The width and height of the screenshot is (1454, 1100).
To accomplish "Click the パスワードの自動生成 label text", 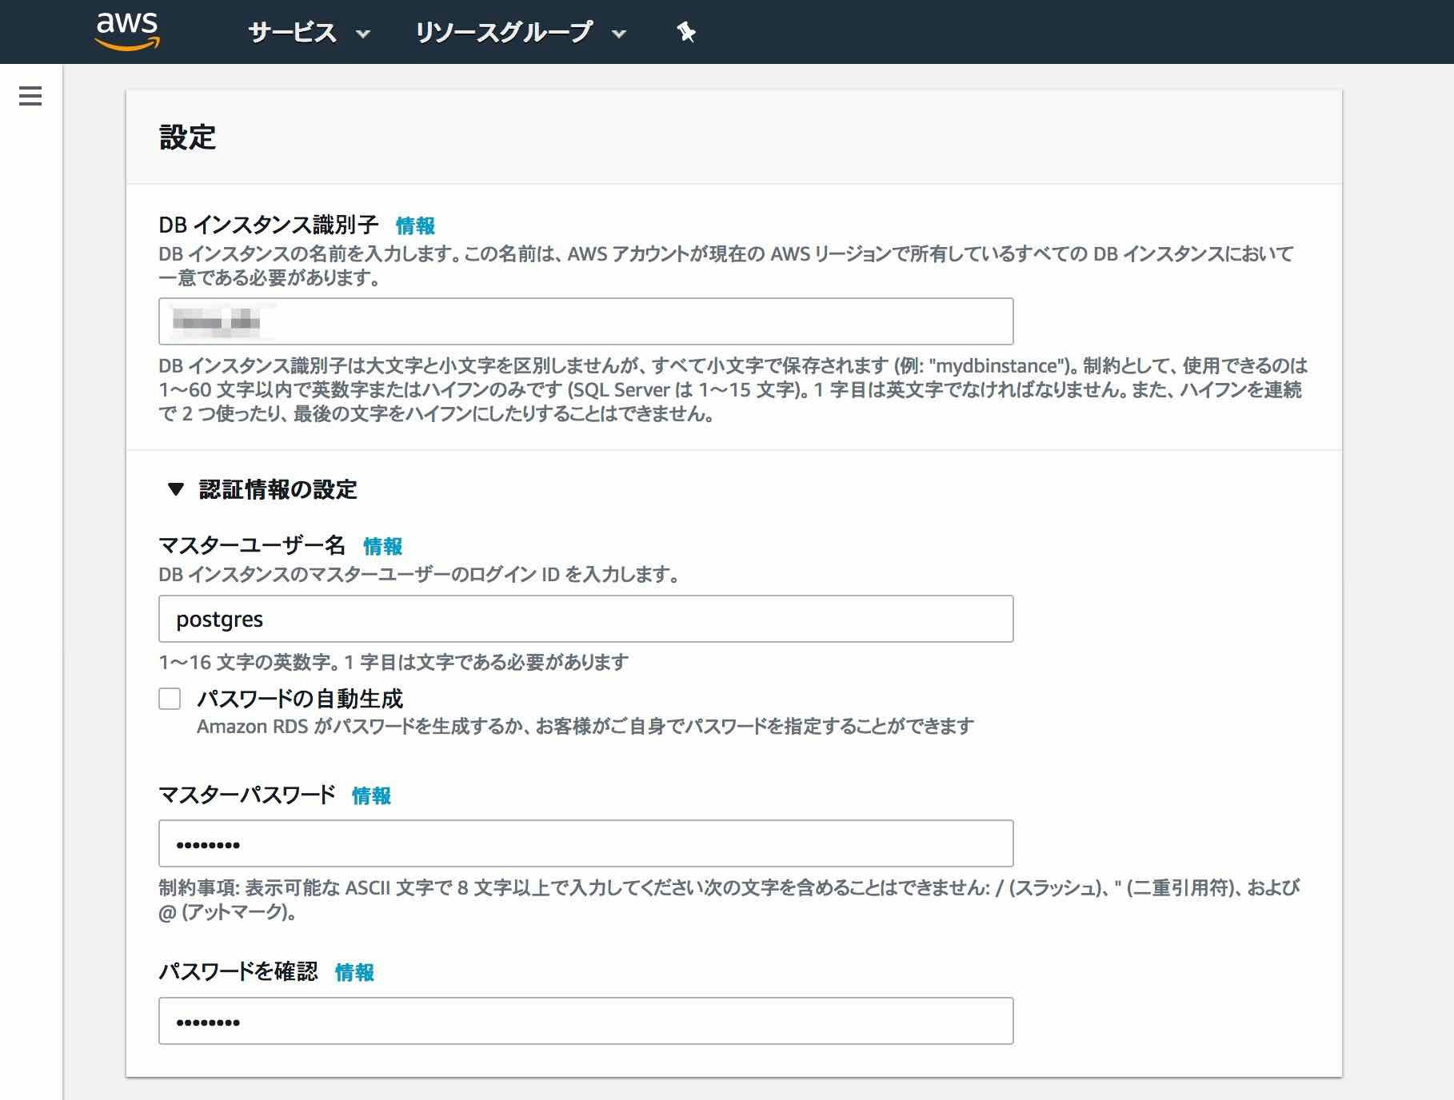I will pos(300,699).
